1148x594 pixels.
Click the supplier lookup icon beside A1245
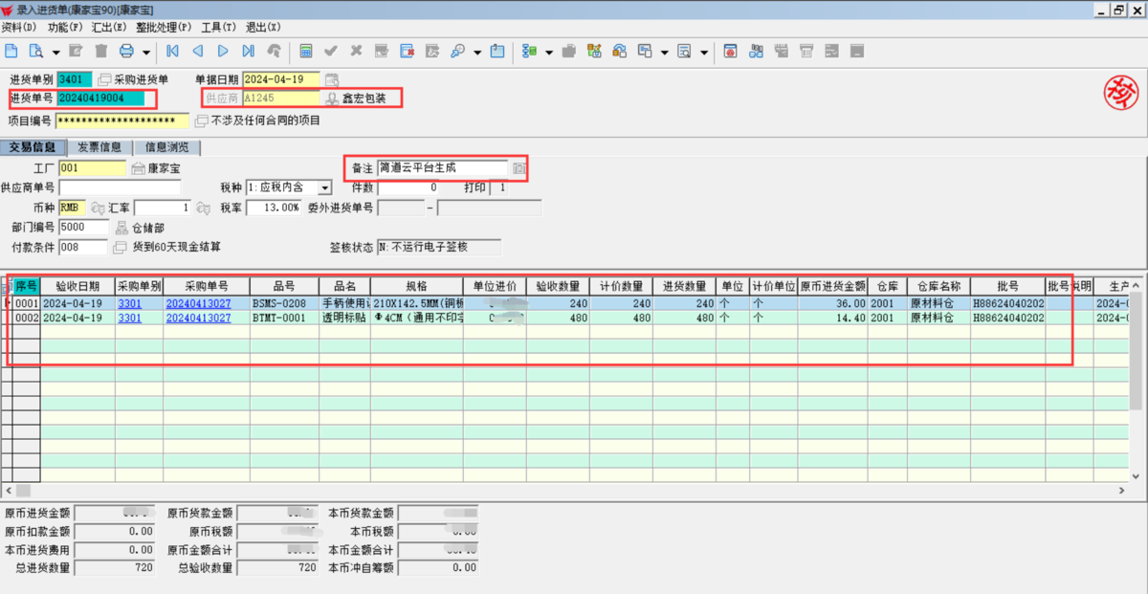pos(332,99)
